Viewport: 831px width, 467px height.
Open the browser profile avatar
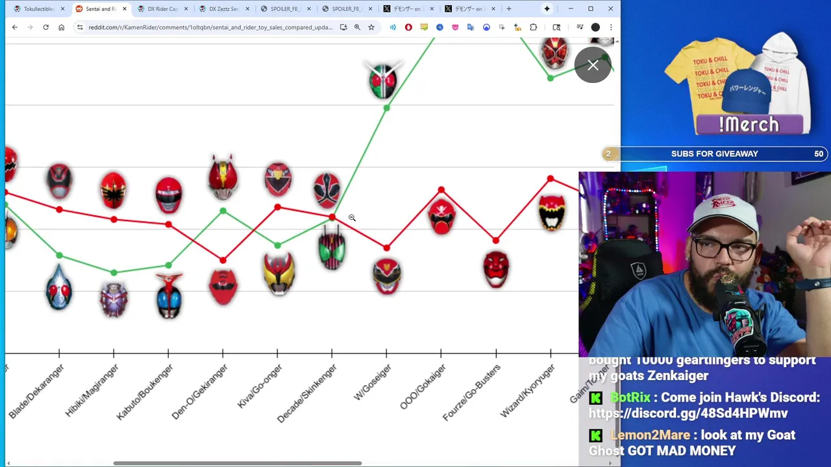click(x=595, y=27)
